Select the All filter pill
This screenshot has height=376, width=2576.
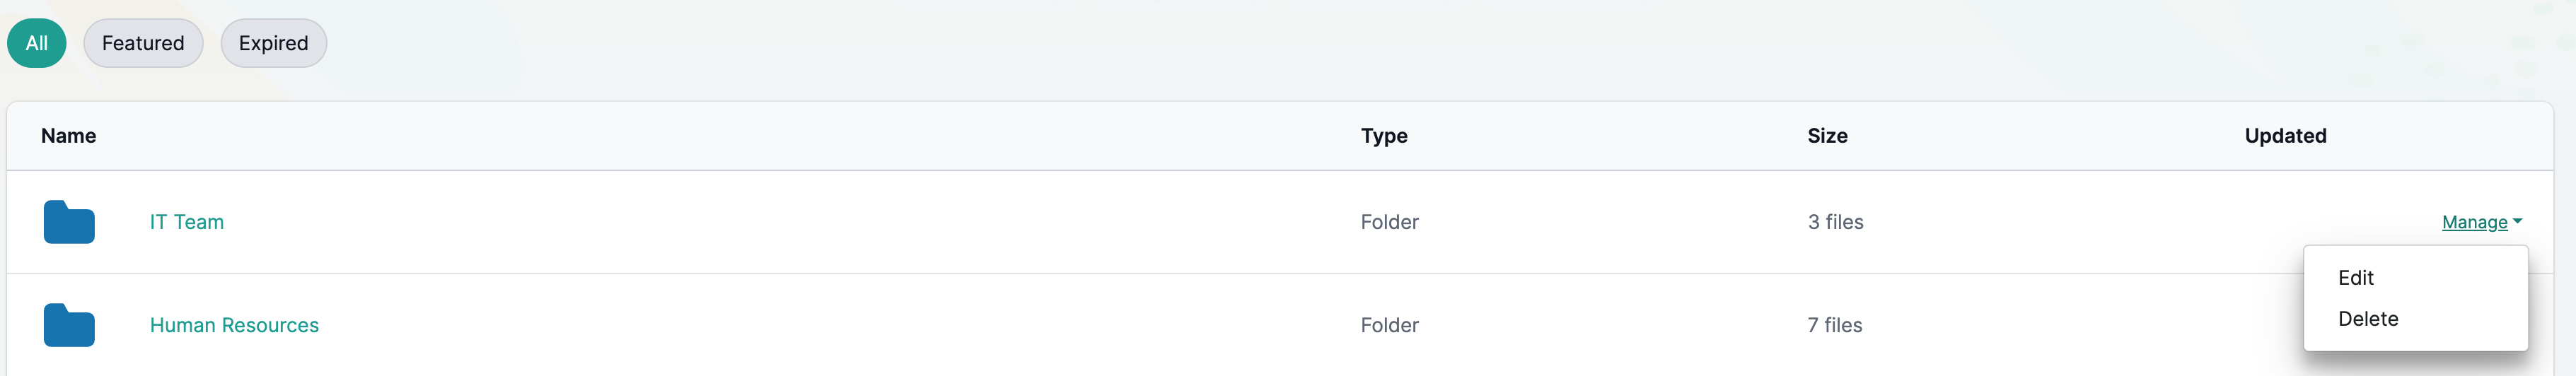pos(37,43)
